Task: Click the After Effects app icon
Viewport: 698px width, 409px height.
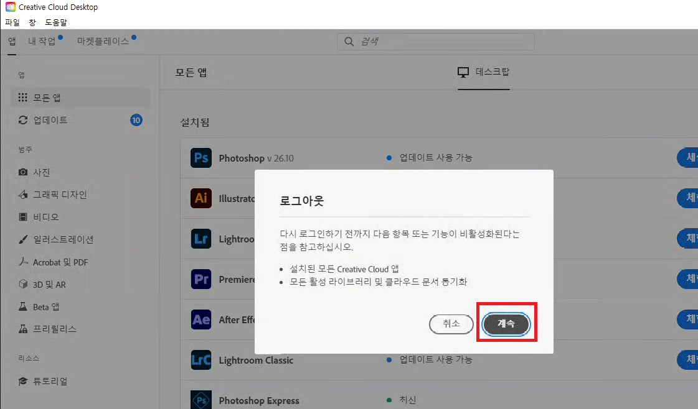Action: (x=200, y=319)
